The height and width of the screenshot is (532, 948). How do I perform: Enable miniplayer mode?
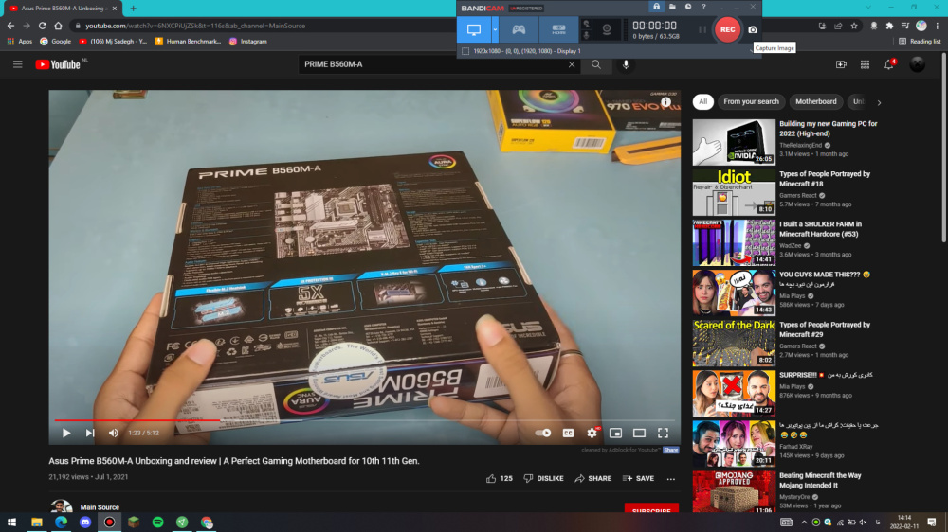tap(615, 433)
